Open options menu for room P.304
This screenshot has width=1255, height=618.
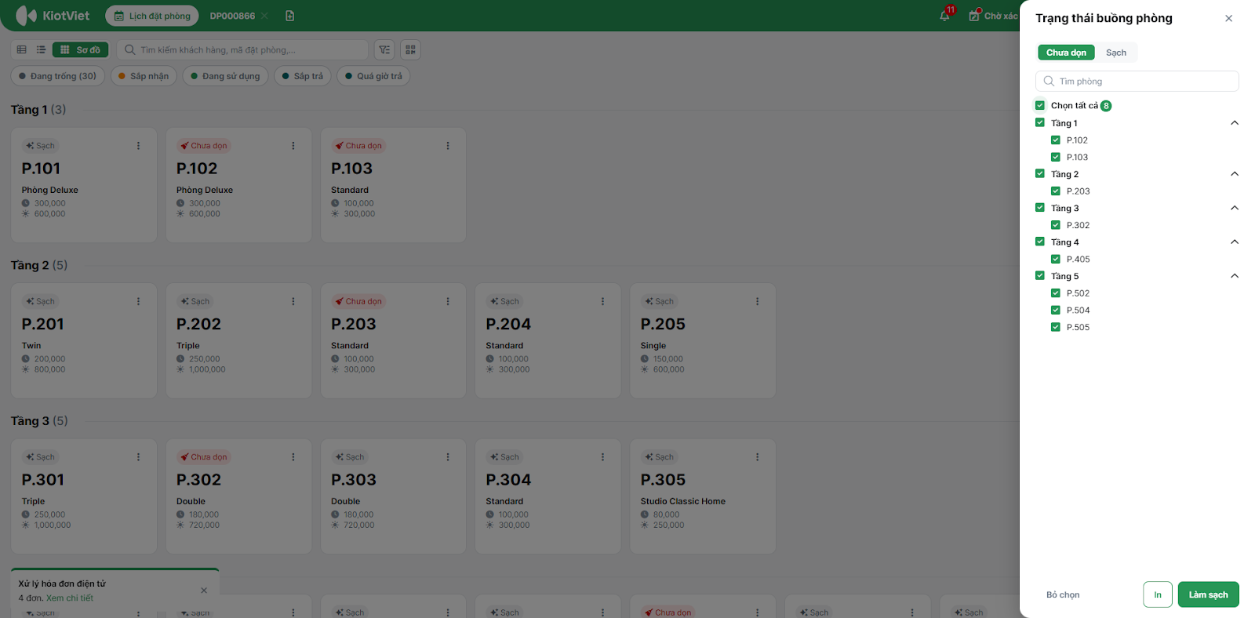(x=602, y=457)
